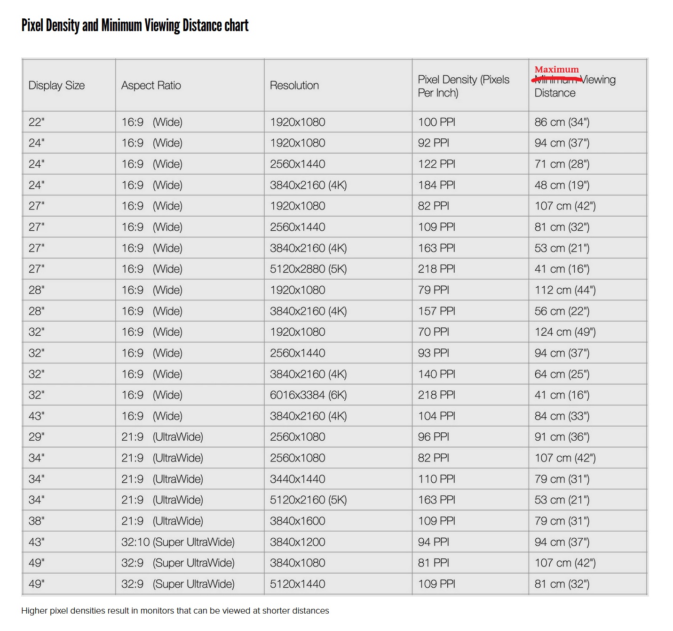Click the Pixel Density column header
Image resolution: width=673 pixels, height=631 pixels.
tap(470, 85)
